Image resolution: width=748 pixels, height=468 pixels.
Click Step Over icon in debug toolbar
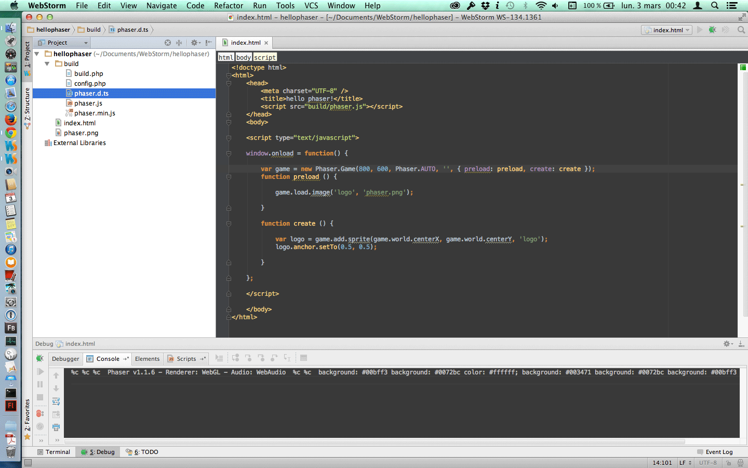point(235,358)
